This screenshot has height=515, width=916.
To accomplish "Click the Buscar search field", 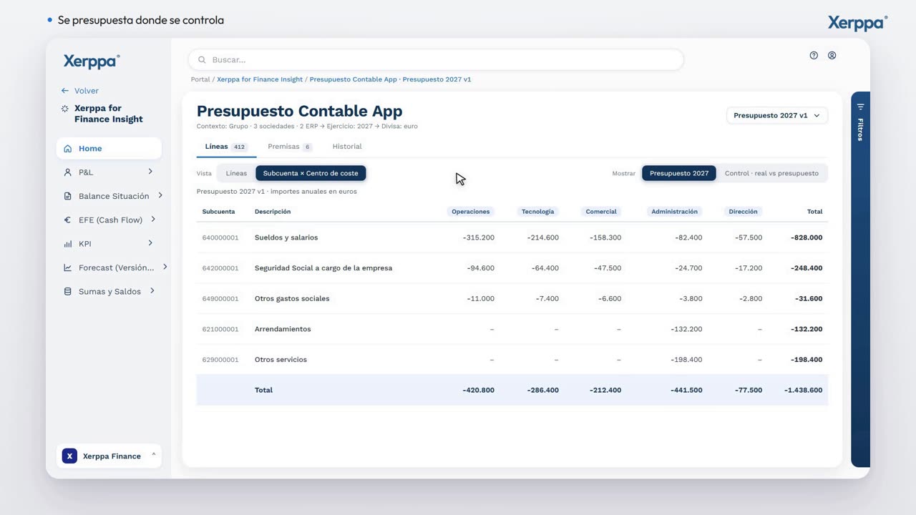I will coord(436,60).
